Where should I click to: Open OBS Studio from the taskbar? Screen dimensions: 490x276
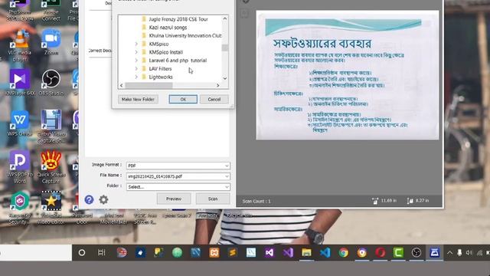(416, 252)
